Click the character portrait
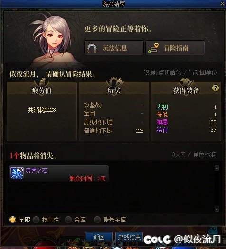This screenshot has height=249, width=226. point(53,40)
